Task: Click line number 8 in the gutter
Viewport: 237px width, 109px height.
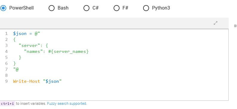Action: pos(6,75)
